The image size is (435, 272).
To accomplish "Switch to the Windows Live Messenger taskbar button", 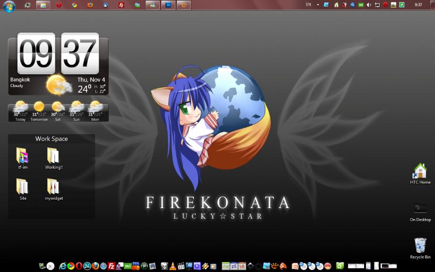I will tap(152, 5).
